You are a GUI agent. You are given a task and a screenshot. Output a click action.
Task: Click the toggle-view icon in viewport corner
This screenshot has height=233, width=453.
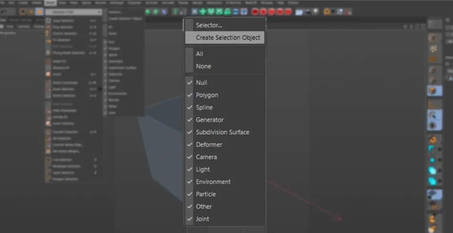422,27
